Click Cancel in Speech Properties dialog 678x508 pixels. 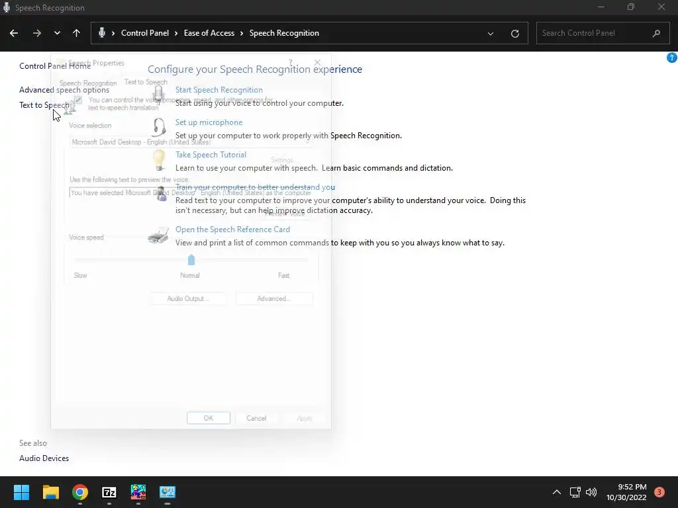[x=256, y=418]
